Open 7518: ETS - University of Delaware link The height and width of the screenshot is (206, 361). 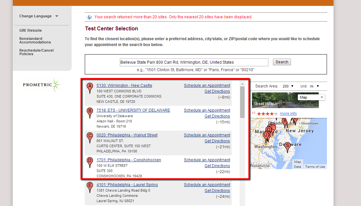pyautogui.click(x=133, y=110)
